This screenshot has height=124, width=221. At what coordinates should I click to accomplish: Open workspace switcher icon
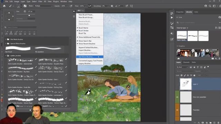tap(214, 6)
